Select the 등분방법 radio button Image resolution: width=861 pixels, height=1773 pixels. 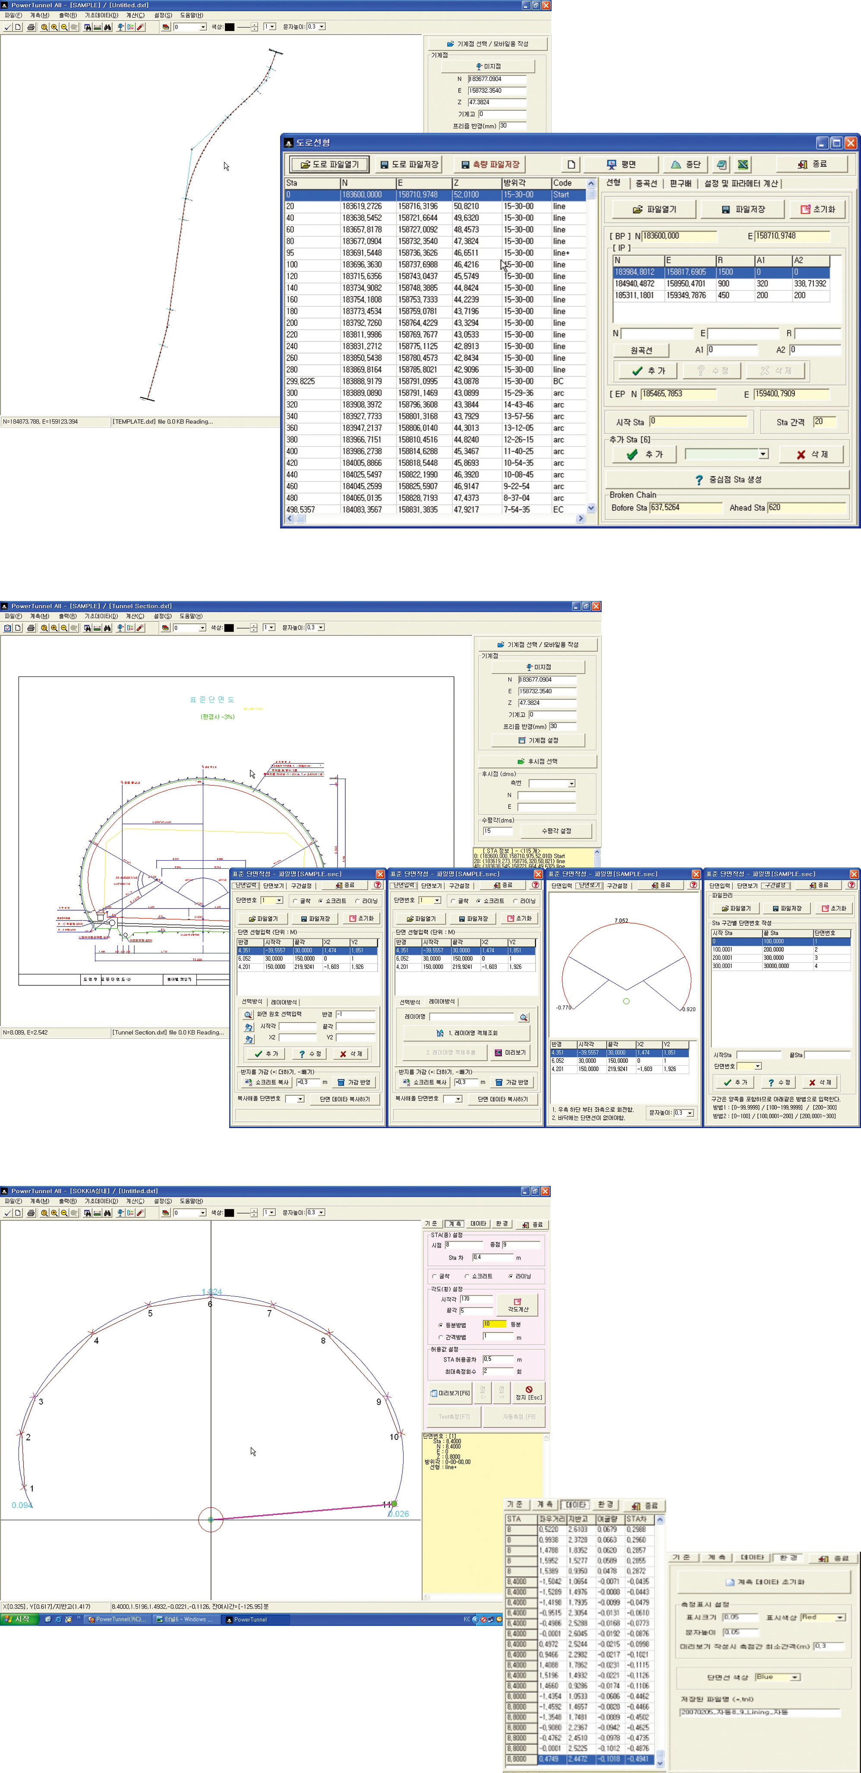coord(440,1325)
